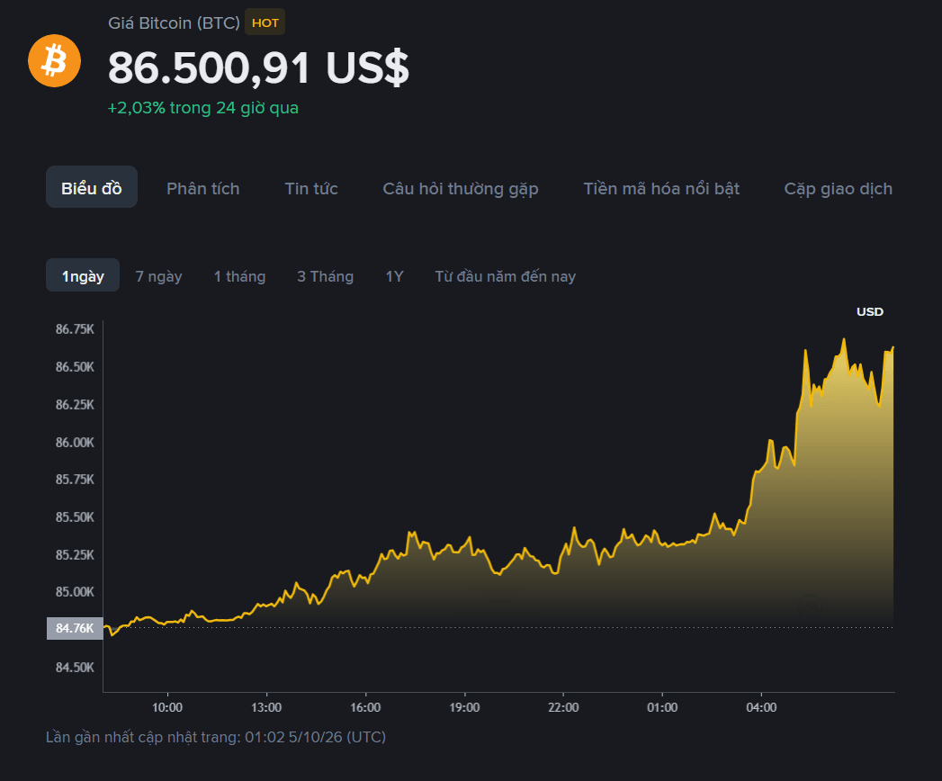942x781 pixels.
Task: Click the 84.76K price marker label
Action: tap(75, 628)
